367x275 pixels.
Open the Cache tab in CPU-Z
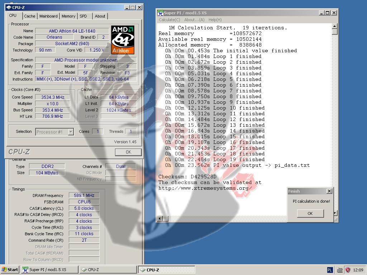[29, 16]
